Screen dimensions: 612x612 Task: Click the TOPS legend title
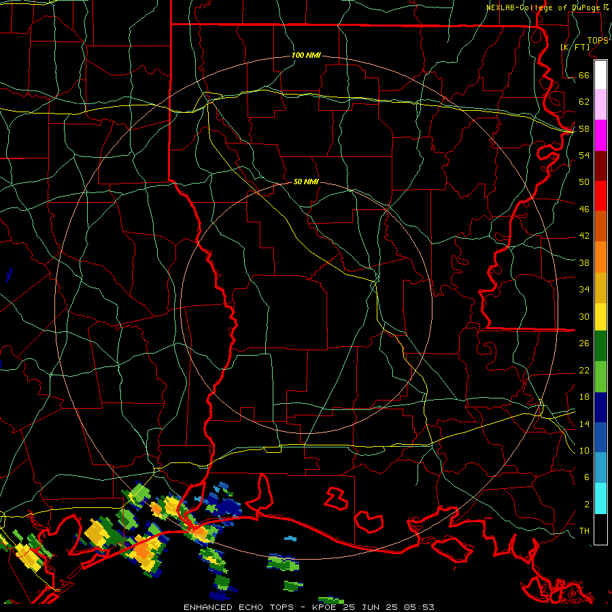coord(598,41)
